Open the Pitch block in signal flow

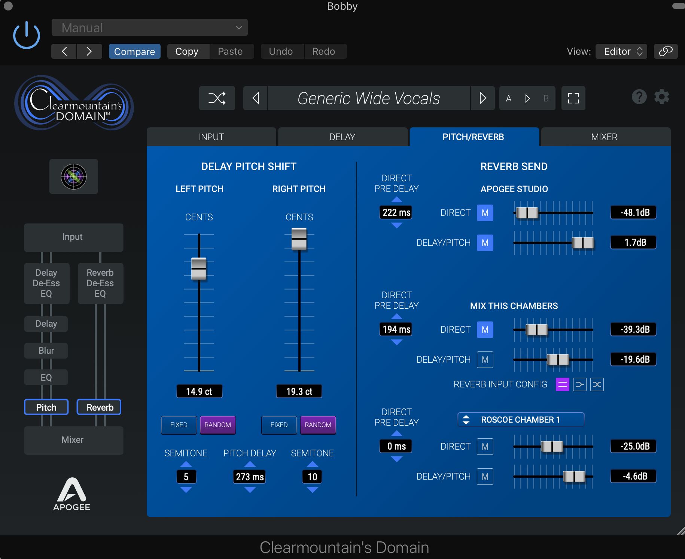coord(46,407)
